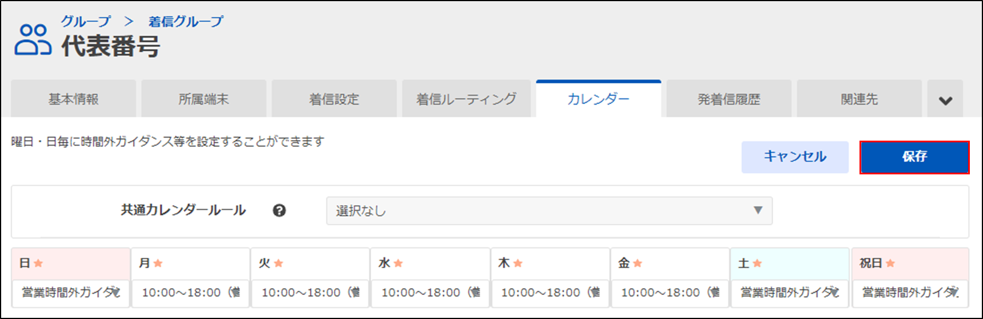Click the group people icon
Screen dimensions: 983x319
click(x=33, y=40)
